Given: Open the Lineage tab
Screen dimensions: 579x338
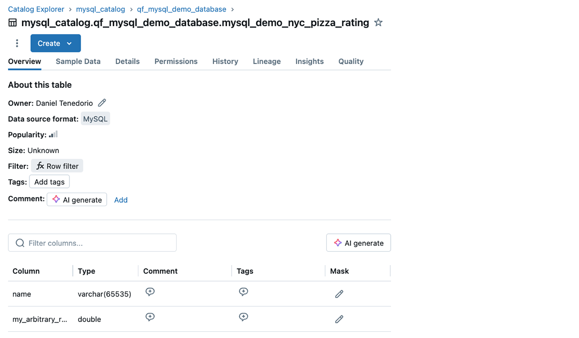Looking at the screenshot, I should click(x=267, y=61).
